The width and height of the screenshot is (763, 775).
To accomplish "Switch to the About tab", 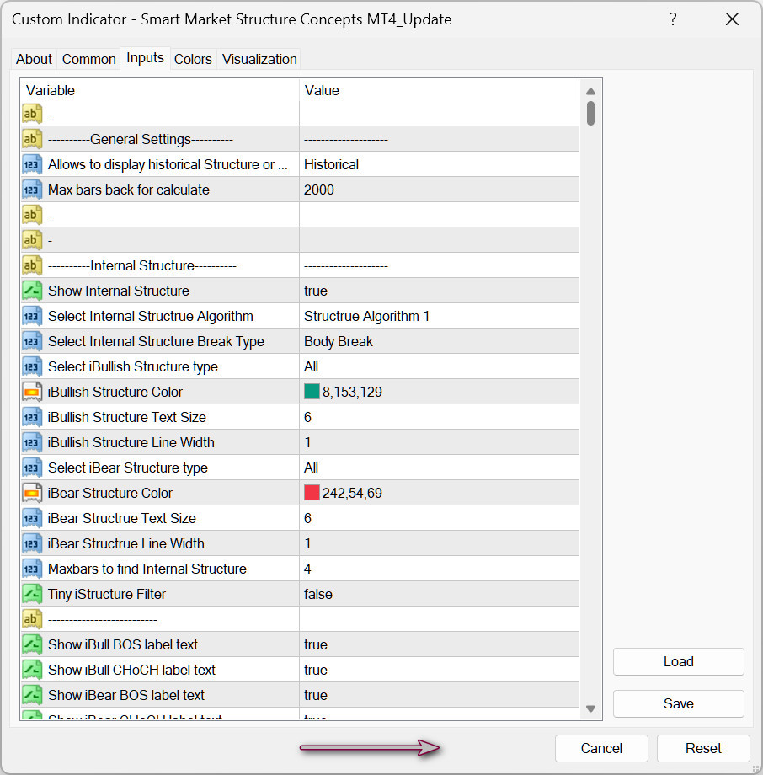I will [34, 59].
